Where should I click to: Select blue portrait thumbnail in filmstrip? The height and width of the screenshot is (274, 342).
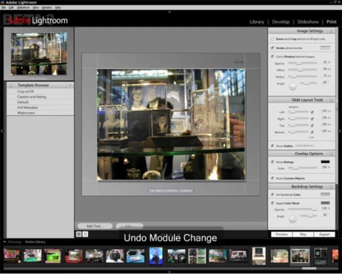click(x=156, y=256)
